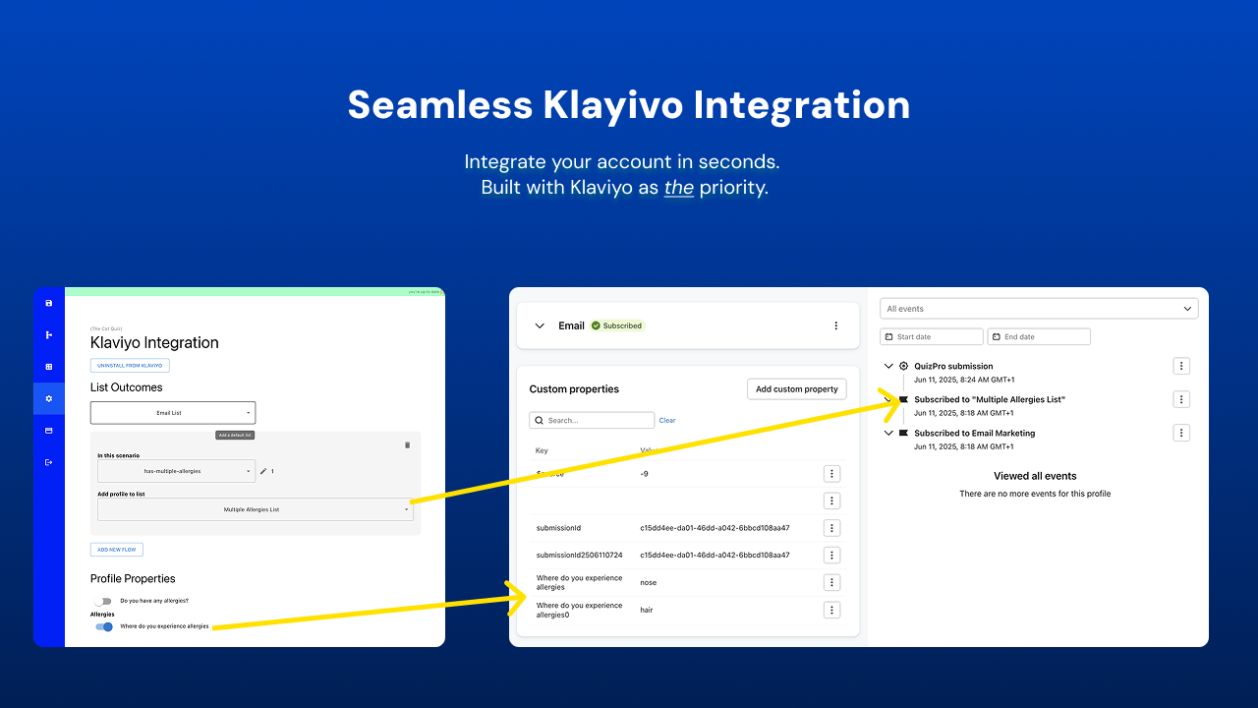Viewport: 1258px width, 708px height.
Task: Open three-dot menu for submissionId2506110724 row
Action: 831,555
